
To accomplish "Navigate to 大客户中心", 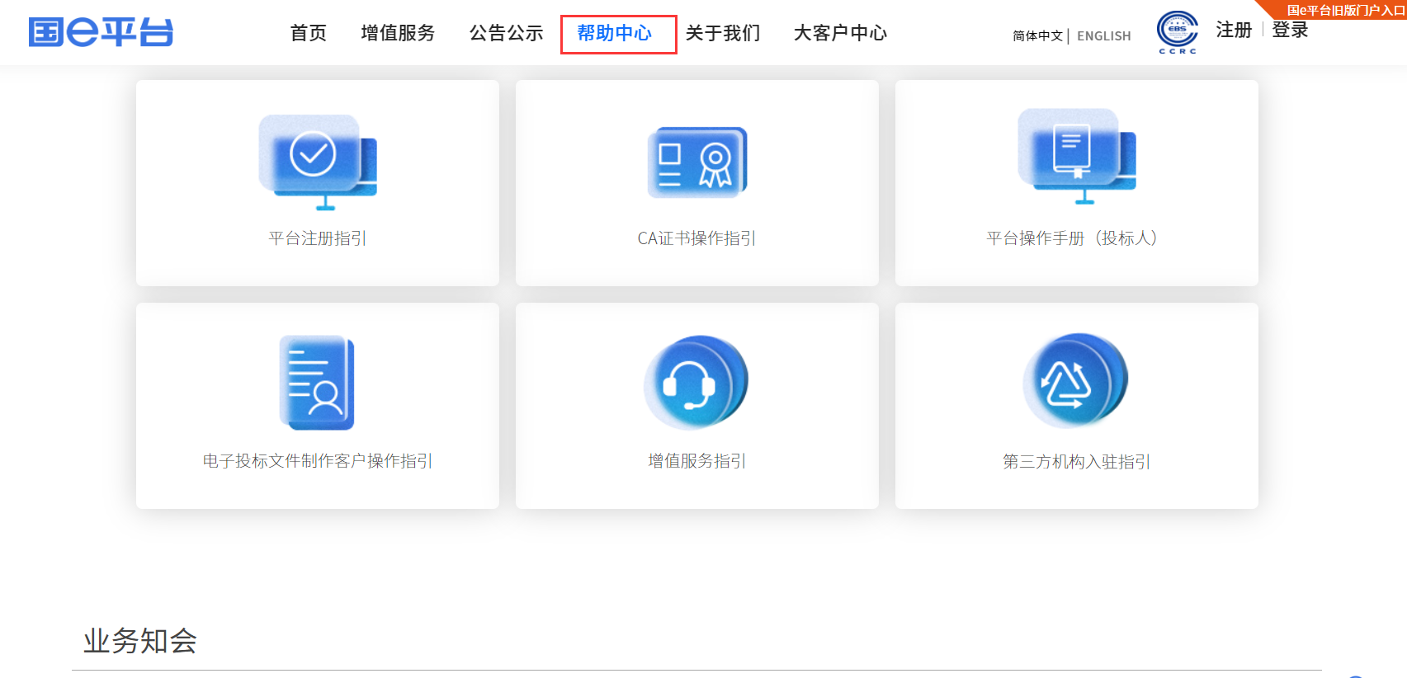I will (840, 33).
